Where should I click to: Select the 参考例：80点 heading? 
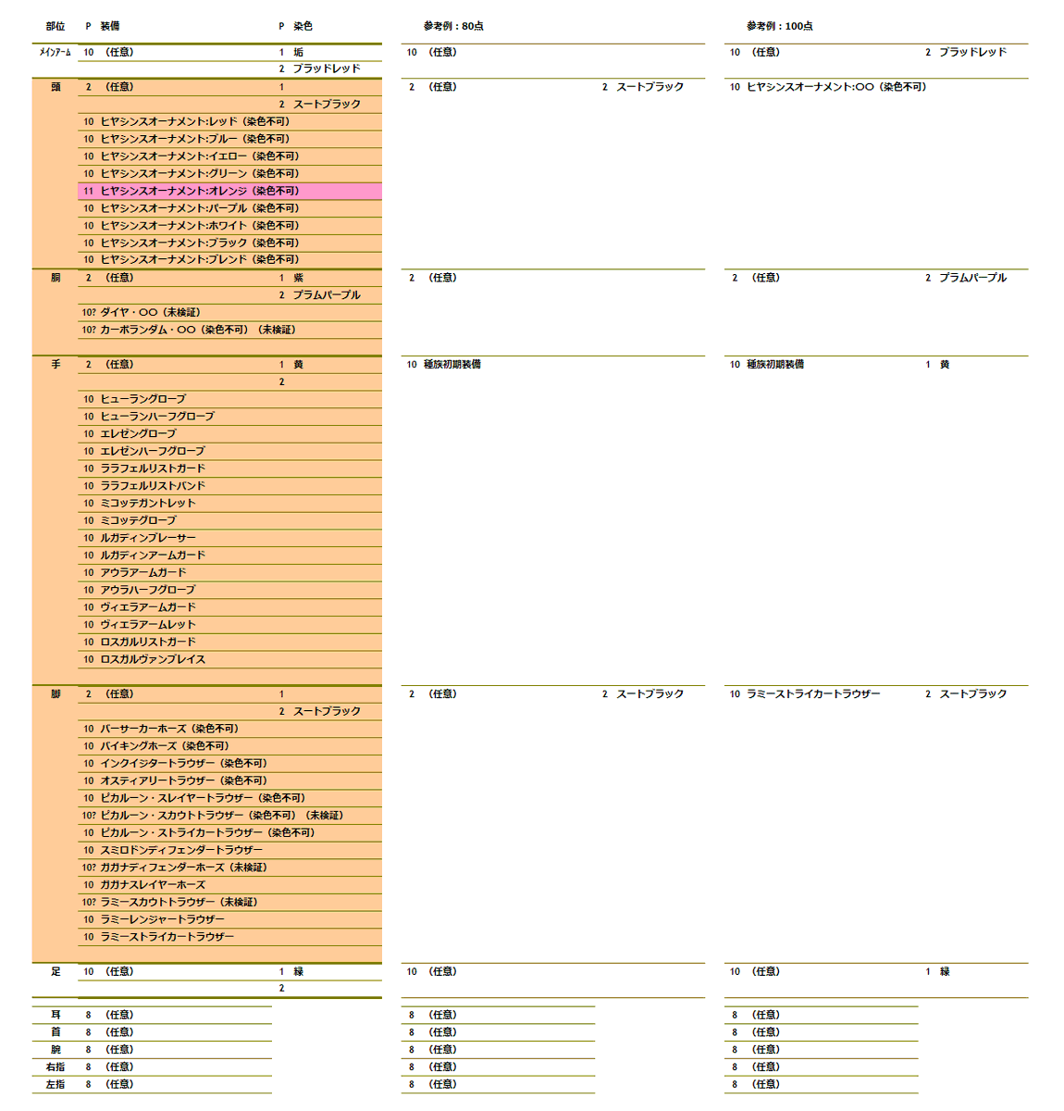[453, 26]
